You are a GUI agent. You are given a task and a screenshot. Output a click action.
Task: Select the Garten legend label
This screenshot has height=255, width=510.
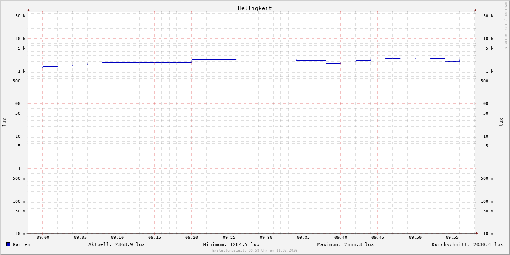click(x=22, y=244)
